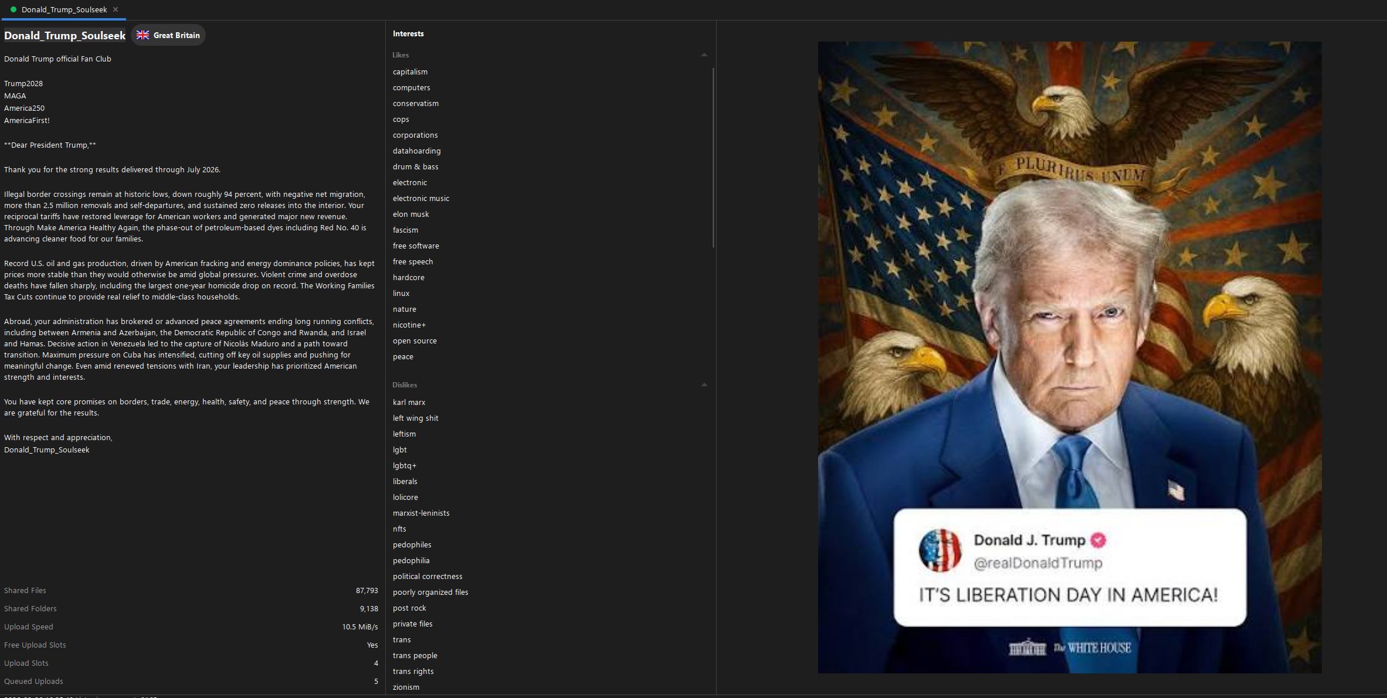Select the 'linux' like entry

401,293
